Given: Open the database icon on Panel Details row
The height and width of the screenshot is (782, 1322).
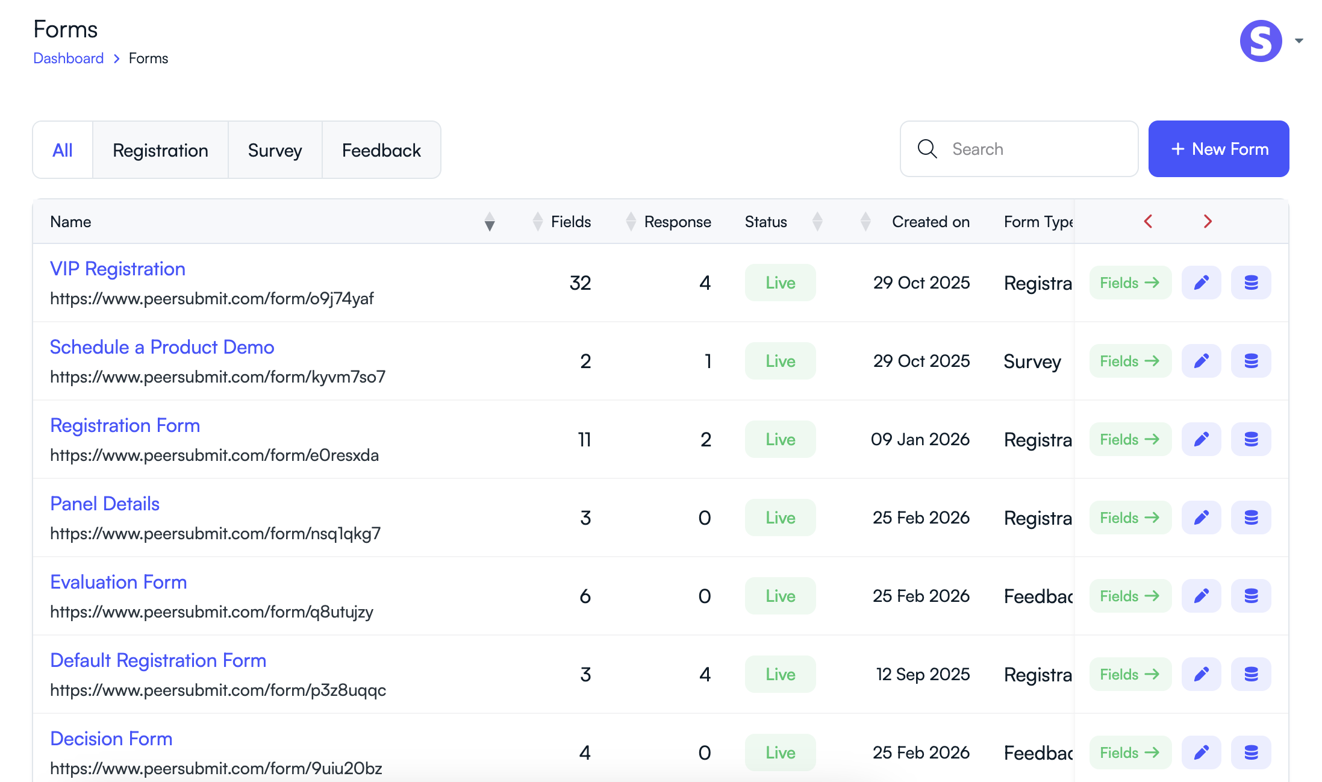Looking at the screenshot, I should pos(1251,518).
